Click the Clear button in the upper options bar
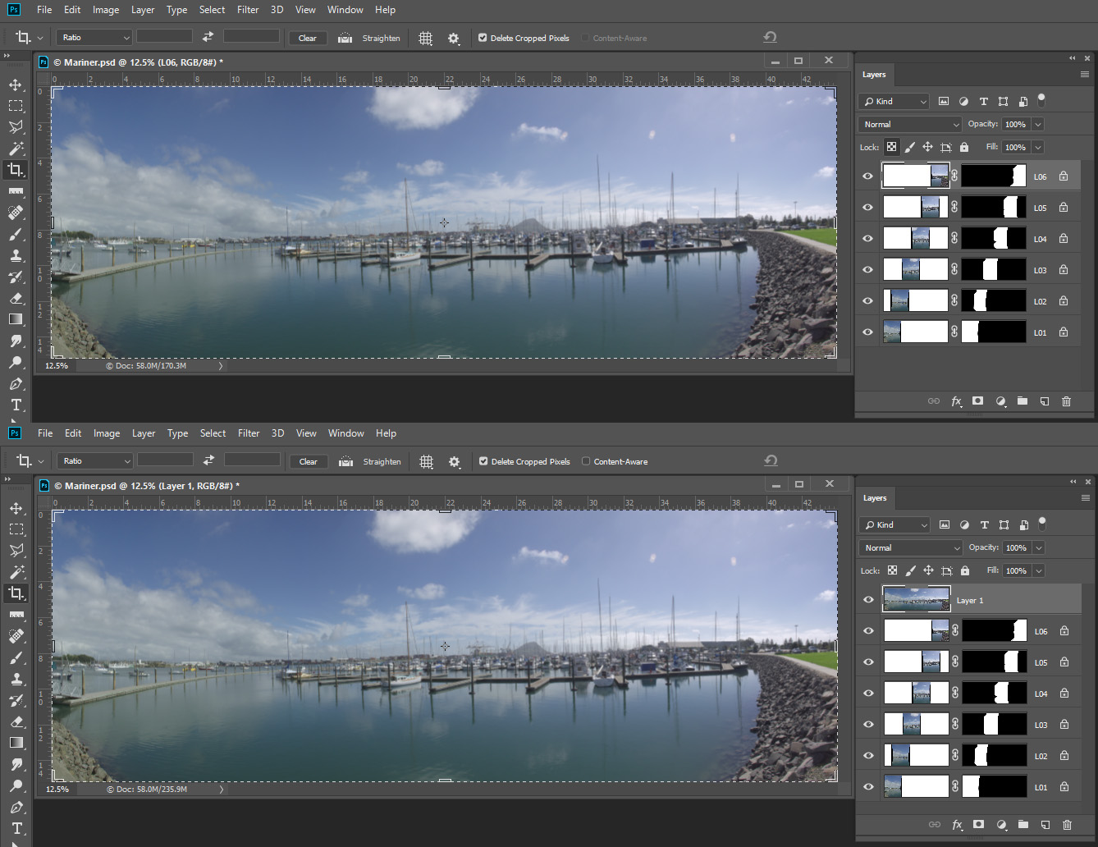Screen dimensions: 1098x847 click(x=308, y=38)
